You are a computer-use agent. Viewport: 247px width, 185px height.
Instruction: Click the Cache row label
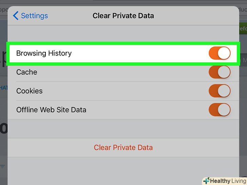(26, 72)
